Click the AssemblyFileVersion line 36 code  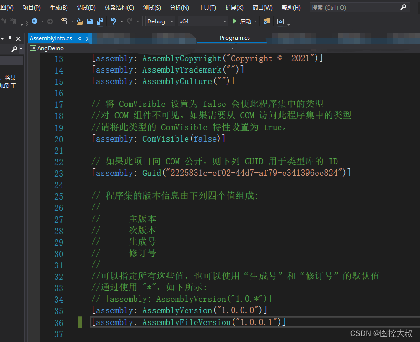[189, 322]
